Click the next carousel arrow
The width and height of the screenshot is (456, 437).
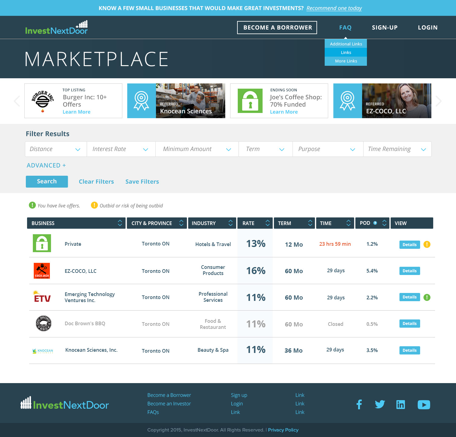pyautogui.click(x=438, y=101)
